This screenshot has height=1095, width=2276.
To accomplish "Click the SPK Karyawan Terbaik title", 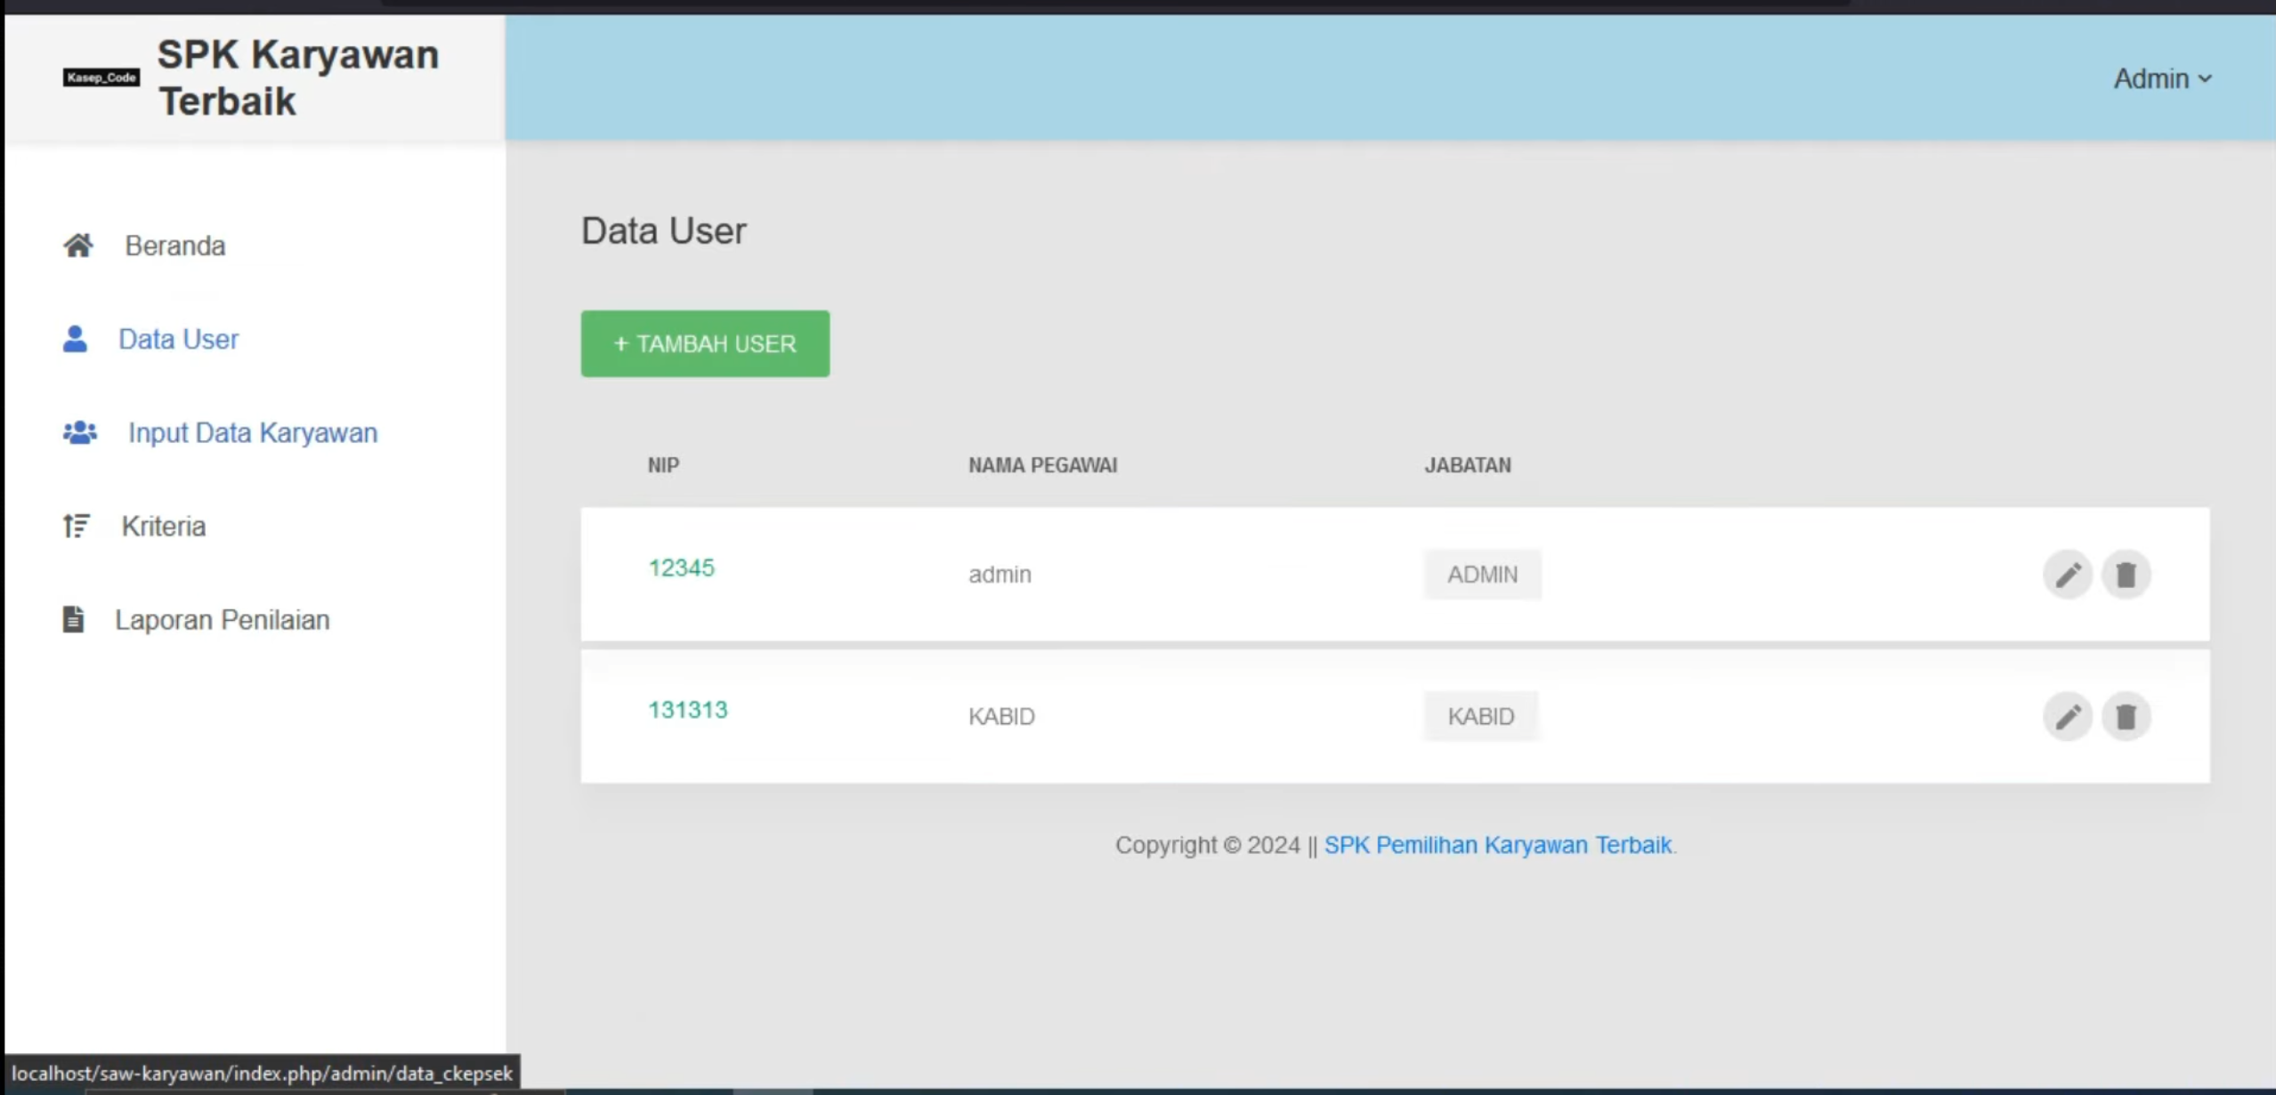I will 299,77.
